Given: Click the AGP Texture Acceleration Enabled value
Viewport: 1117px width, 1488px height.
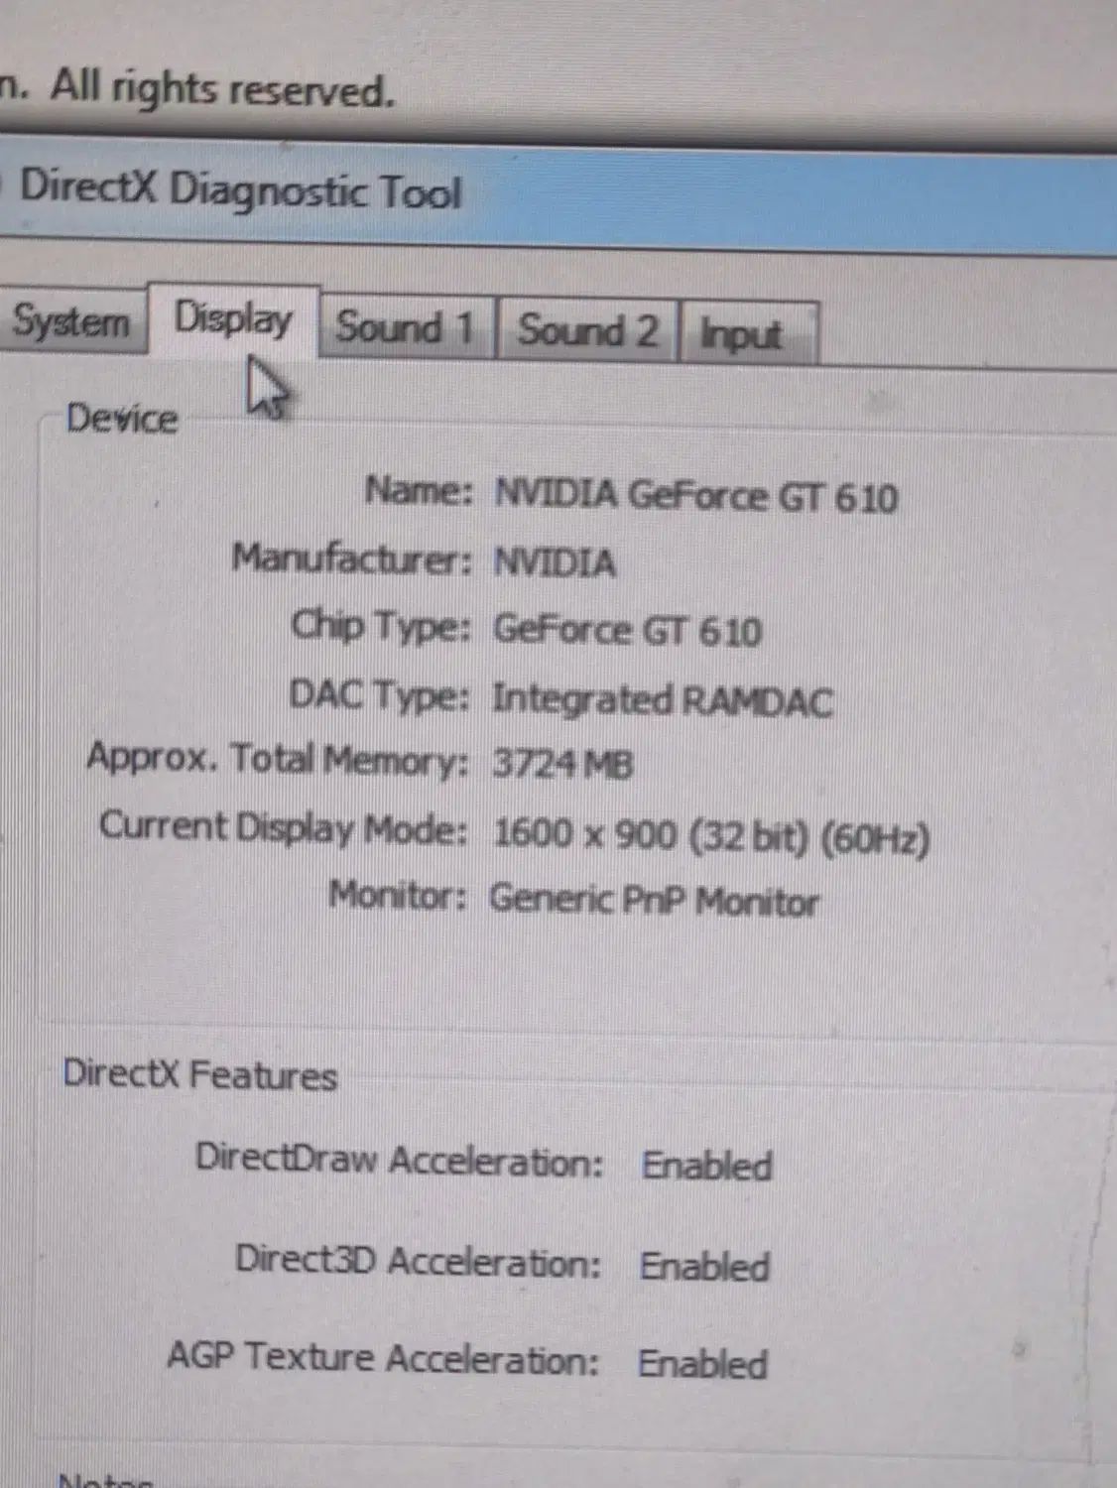Looking at the screenshot, I should (702, 1363).
